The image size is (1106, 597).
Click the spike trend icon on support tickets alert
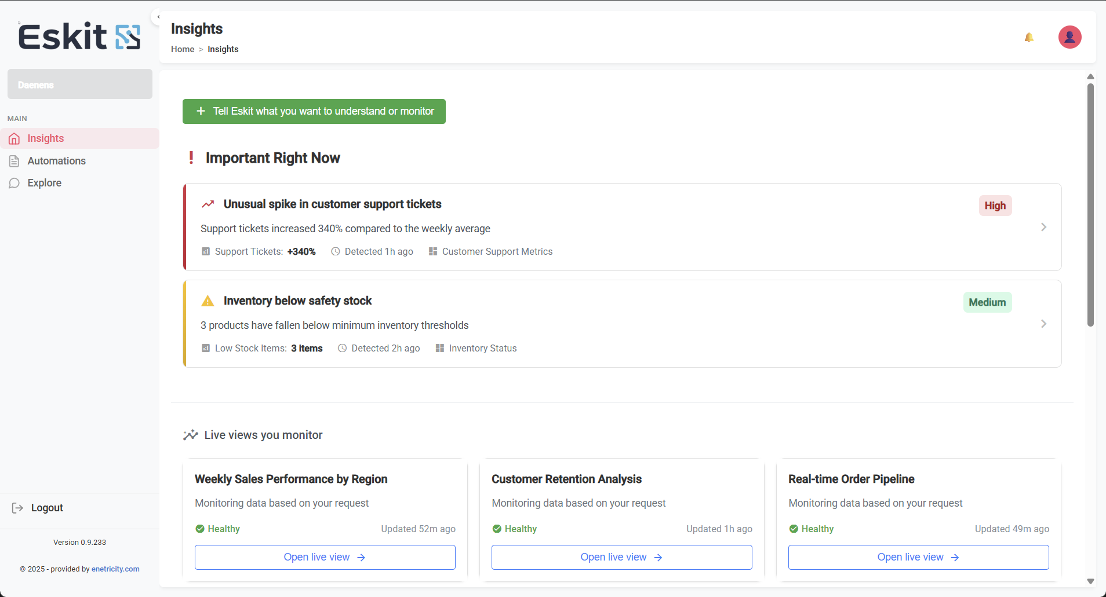pyautogui.click(x=208, y=204)
